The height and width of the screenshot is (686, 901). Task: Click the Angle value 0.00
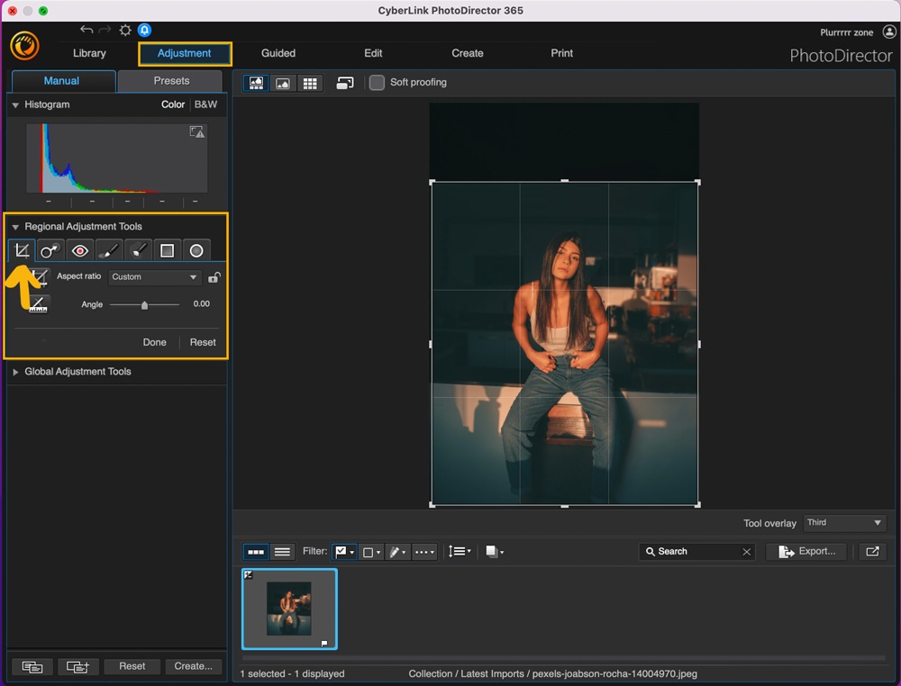pyautogui.click(x=201, y=303)
